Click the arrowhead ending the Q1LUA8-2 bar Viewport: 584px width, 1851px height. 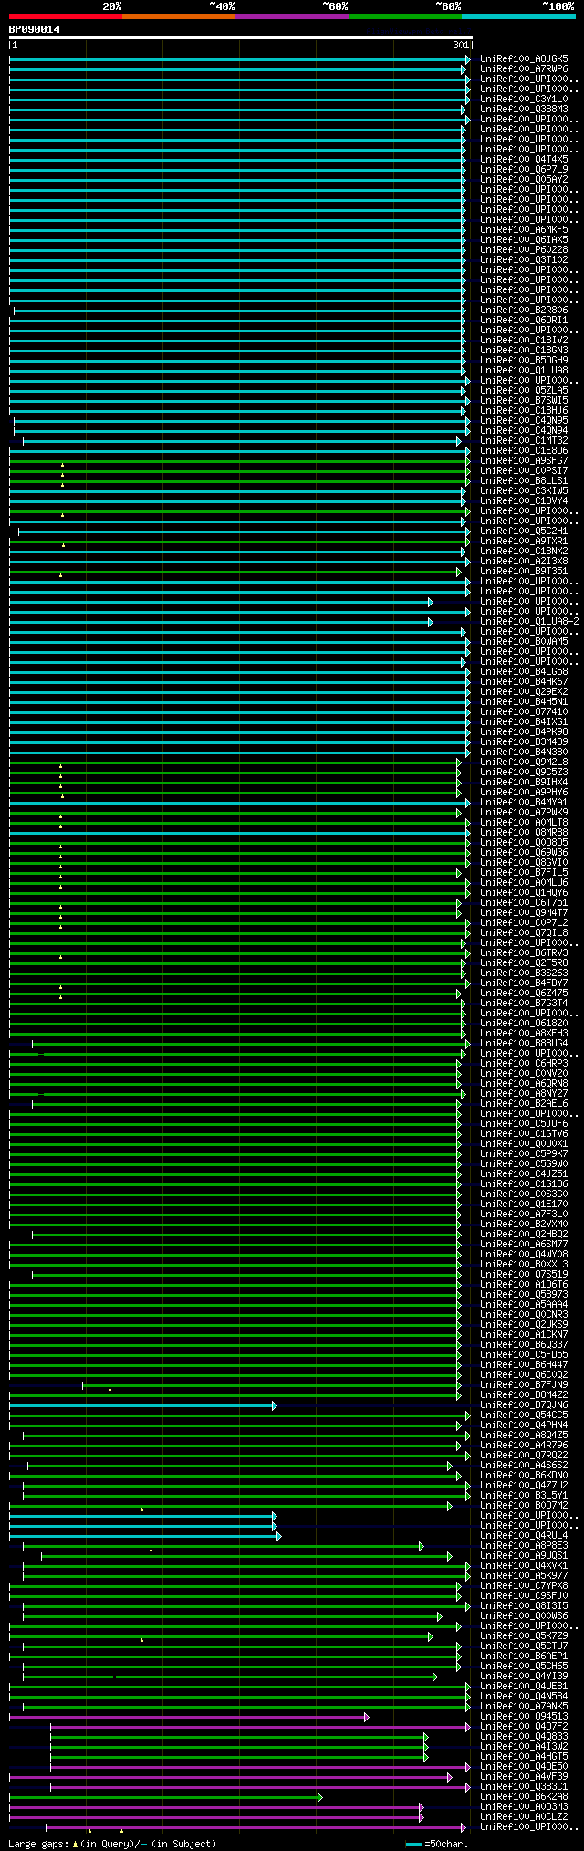point(431,622)
